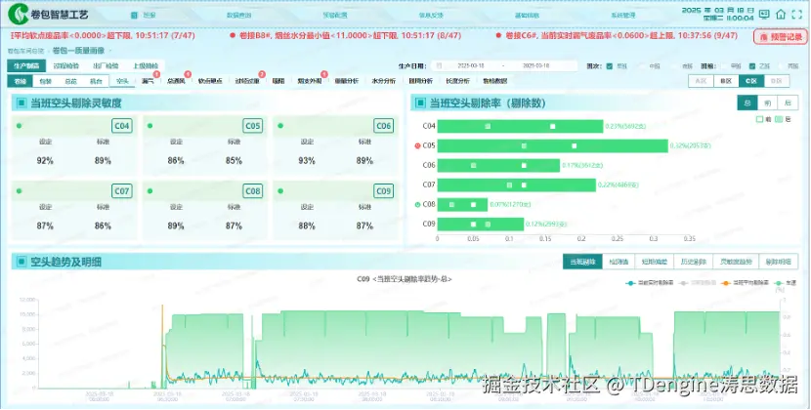Click the green status dot on the C04 card
The image size is (811, 410).
20,126
